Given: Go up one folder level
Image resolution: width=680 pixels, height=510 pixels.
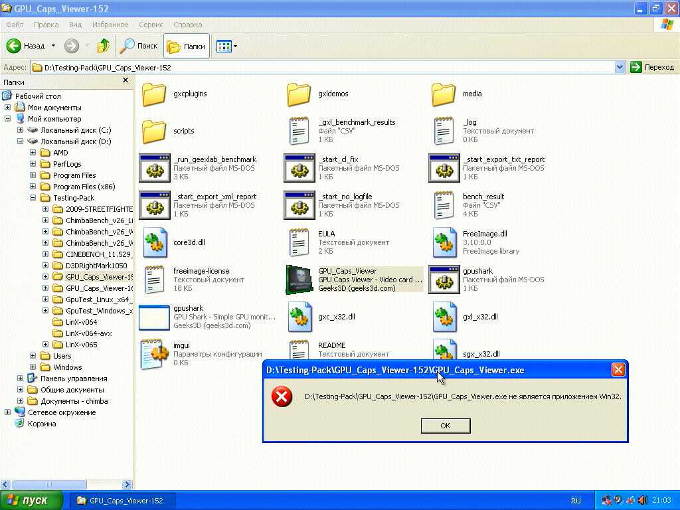Looking at the screenshot, I should 103,46.
